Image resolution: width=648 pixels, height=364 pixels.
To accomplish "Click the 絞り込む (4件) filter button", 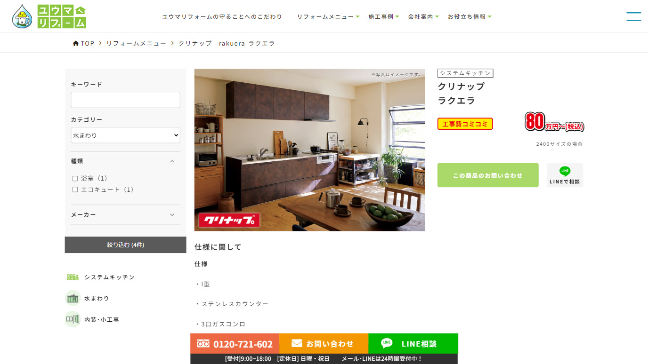I will 126,245.
